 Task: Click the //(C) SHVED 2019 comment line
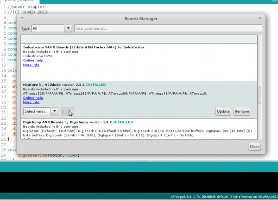click(27, 12)
